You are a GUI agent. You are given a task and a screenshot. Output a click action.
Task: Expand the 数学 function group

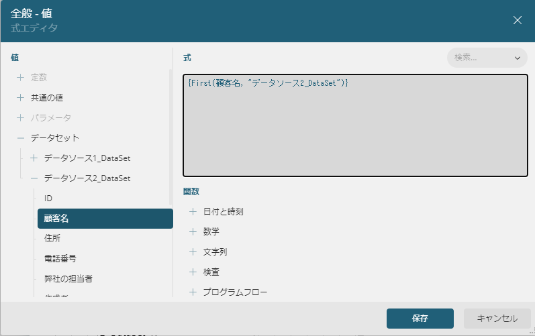193,232
